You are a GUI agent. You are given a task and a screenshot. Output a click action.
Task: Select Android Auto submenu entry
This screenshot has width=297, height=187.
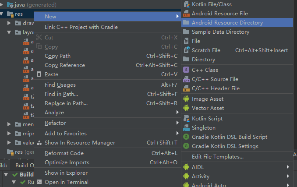pos(237,184)
